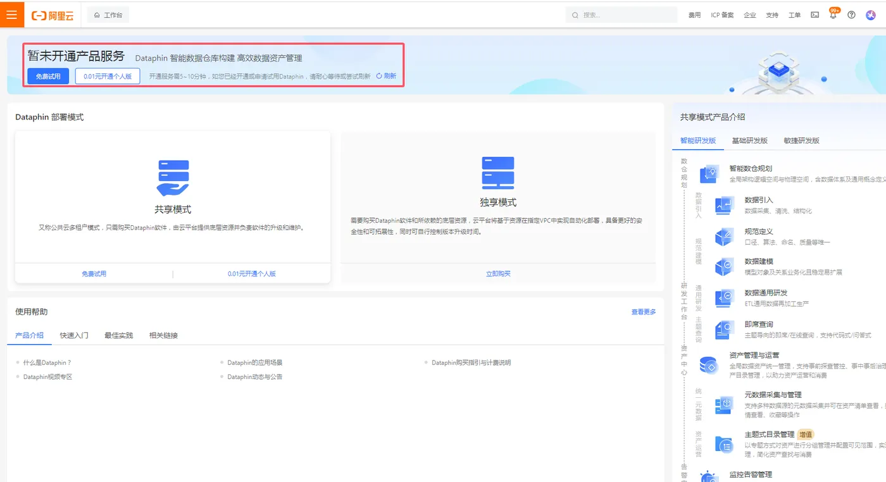Click the 规范定义 icon
Screen dimensions: 886x482
(x=724, y=237)
